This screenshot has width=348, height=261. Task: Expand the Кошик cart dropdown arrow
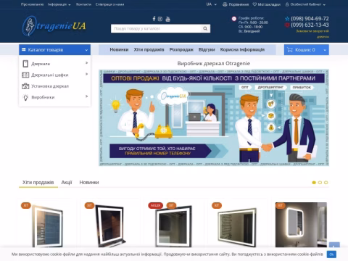(325, 50)
